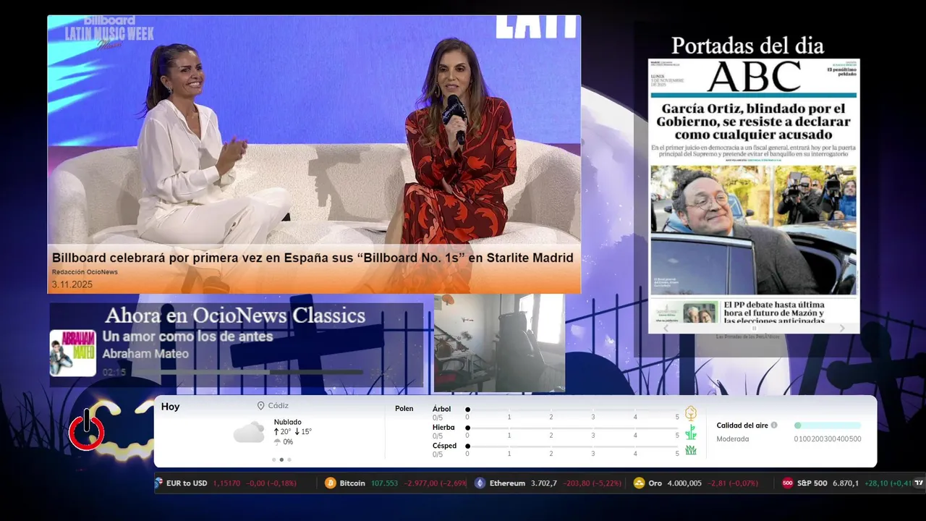
Task: Click the Ethereum icon in ticker
Action: 480,483
